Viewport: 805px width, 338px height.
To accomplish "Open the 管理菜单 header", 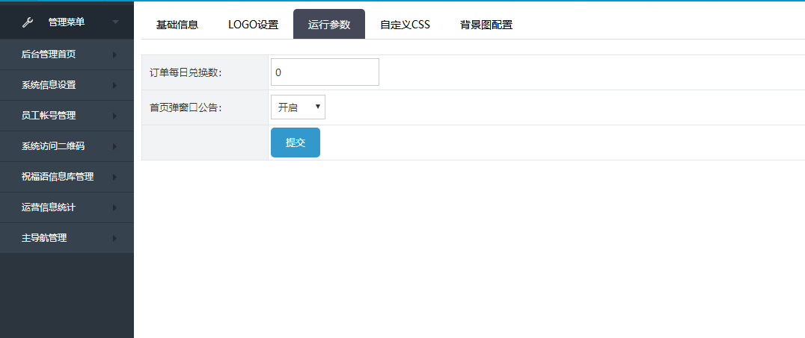I will 67,21.
